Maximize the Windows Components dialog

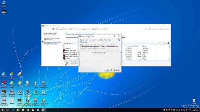tap(114, 36)
